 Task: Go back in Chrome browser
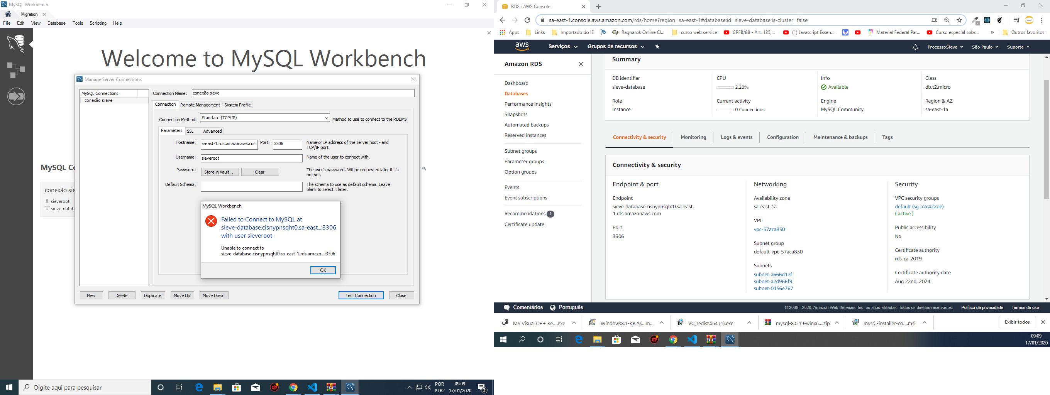[502, 20]
